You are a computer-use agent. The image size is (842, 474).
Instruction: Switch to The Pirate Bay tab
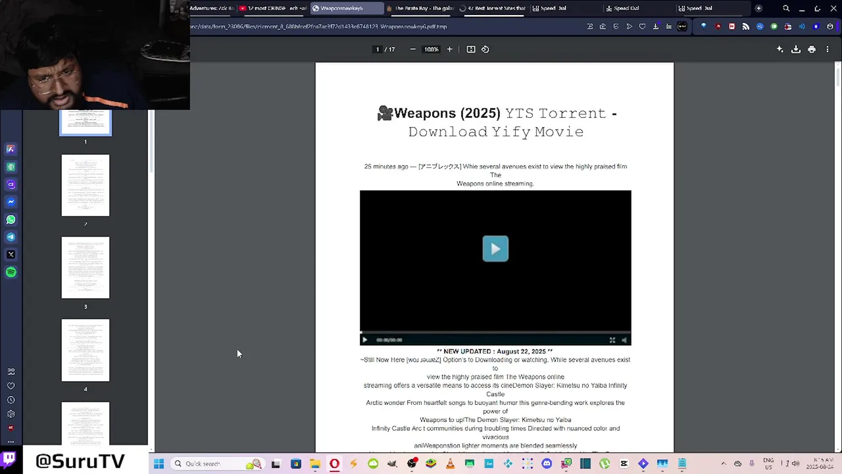(421, 9)
